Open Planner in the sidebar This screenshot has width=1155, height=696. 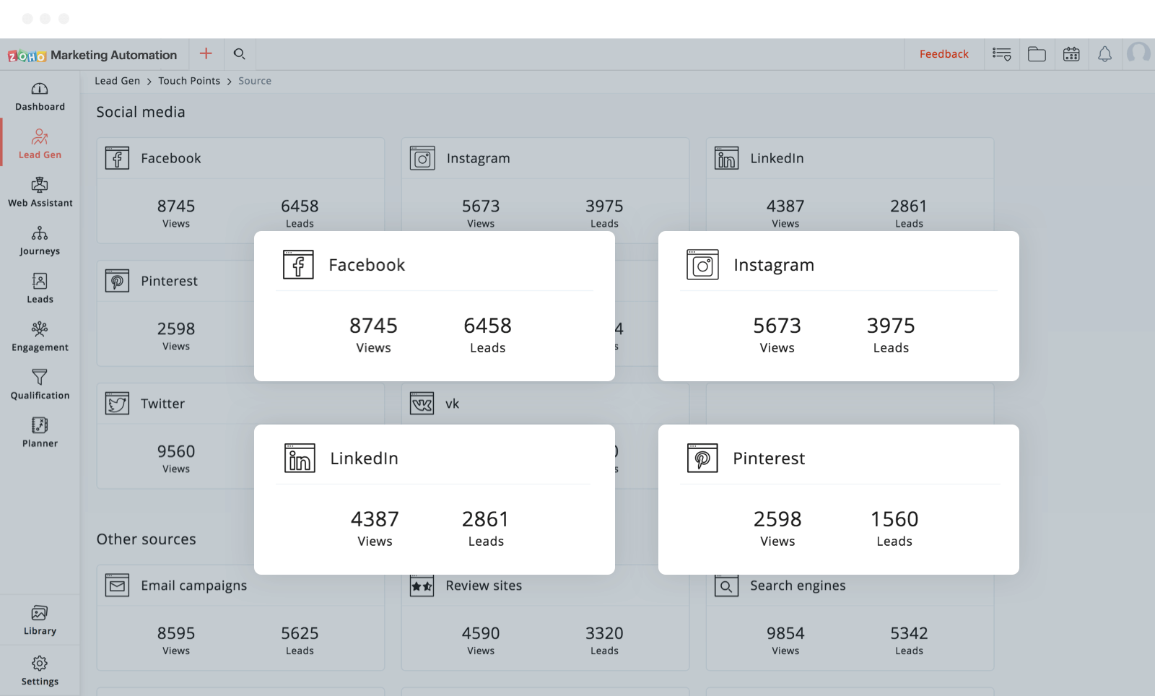[x=40, y=433]
